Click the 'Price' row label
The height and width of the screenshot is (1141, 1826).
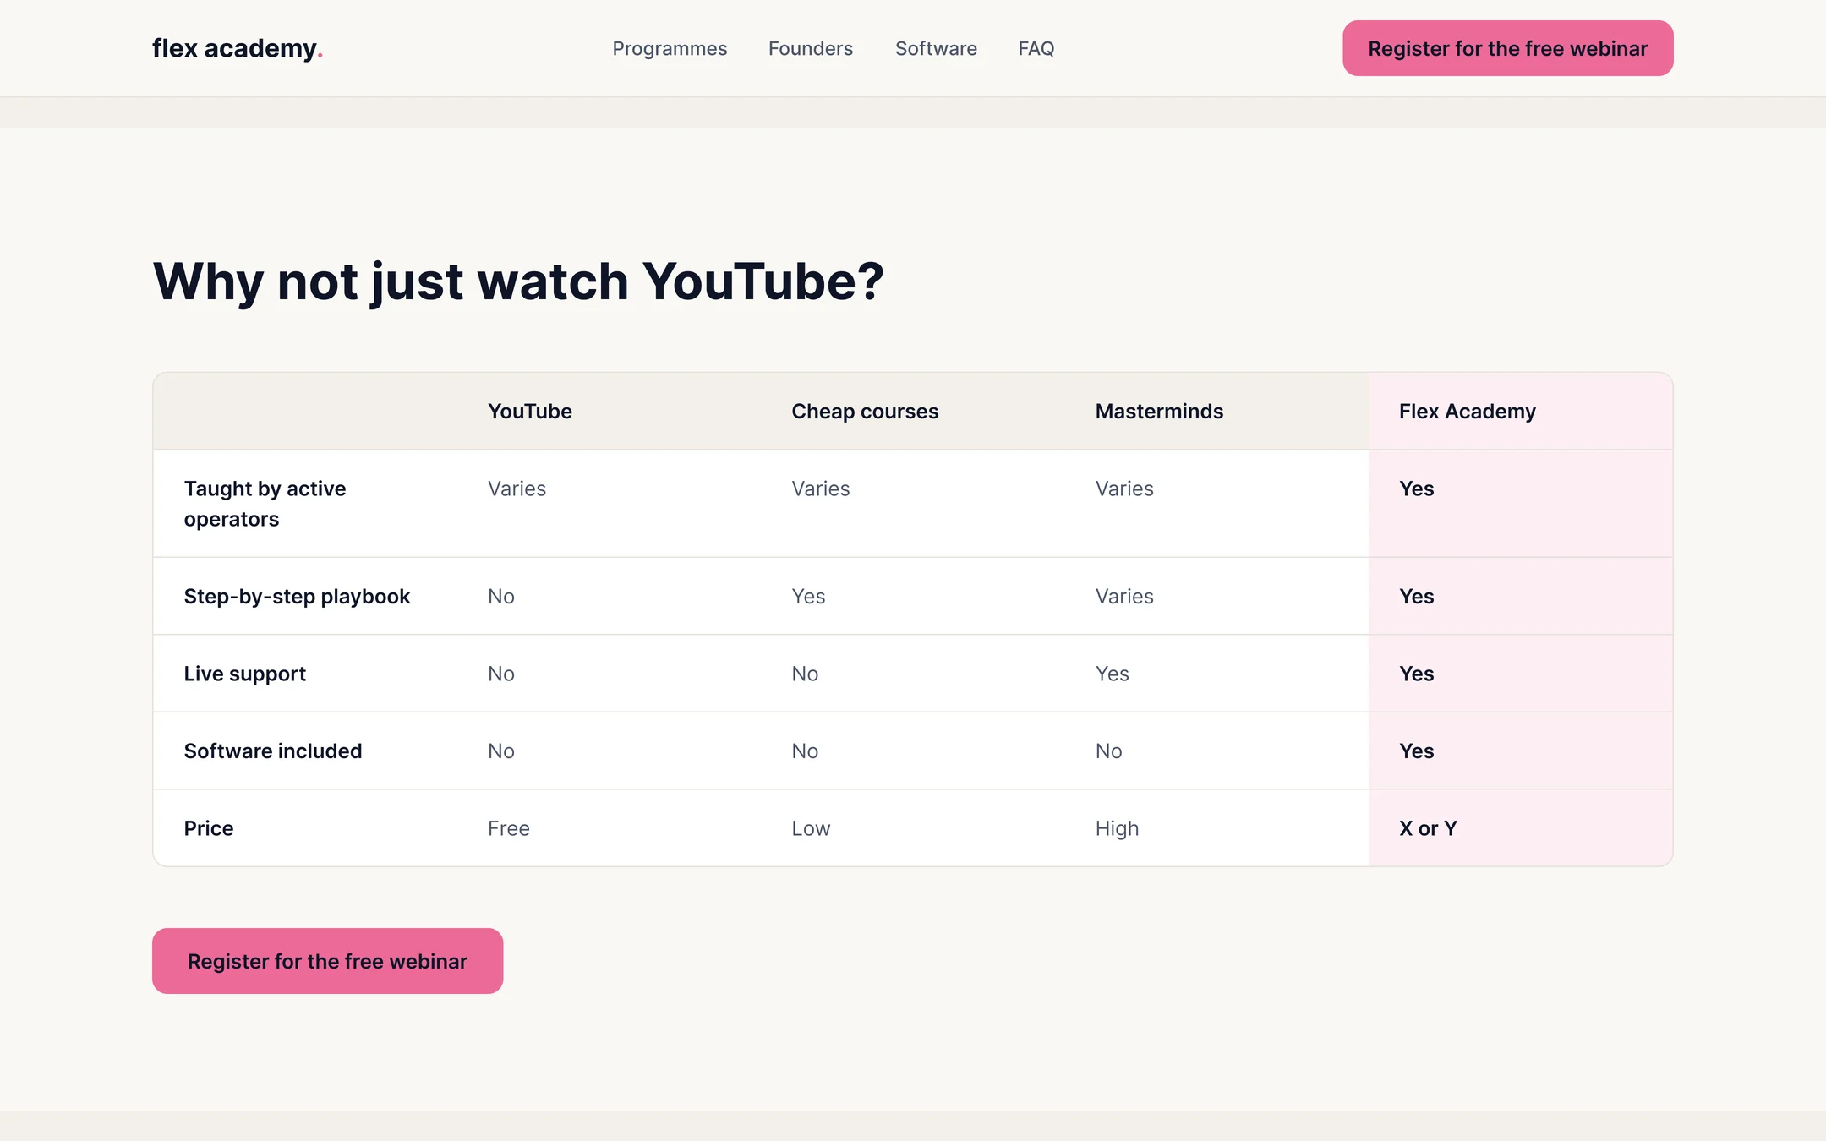[x=209, y=828]
